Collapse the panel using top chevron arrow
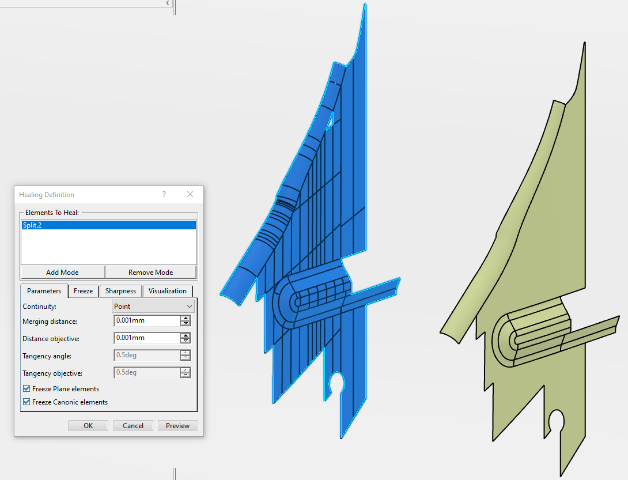 pyautogui.click(x=168, y=3)
